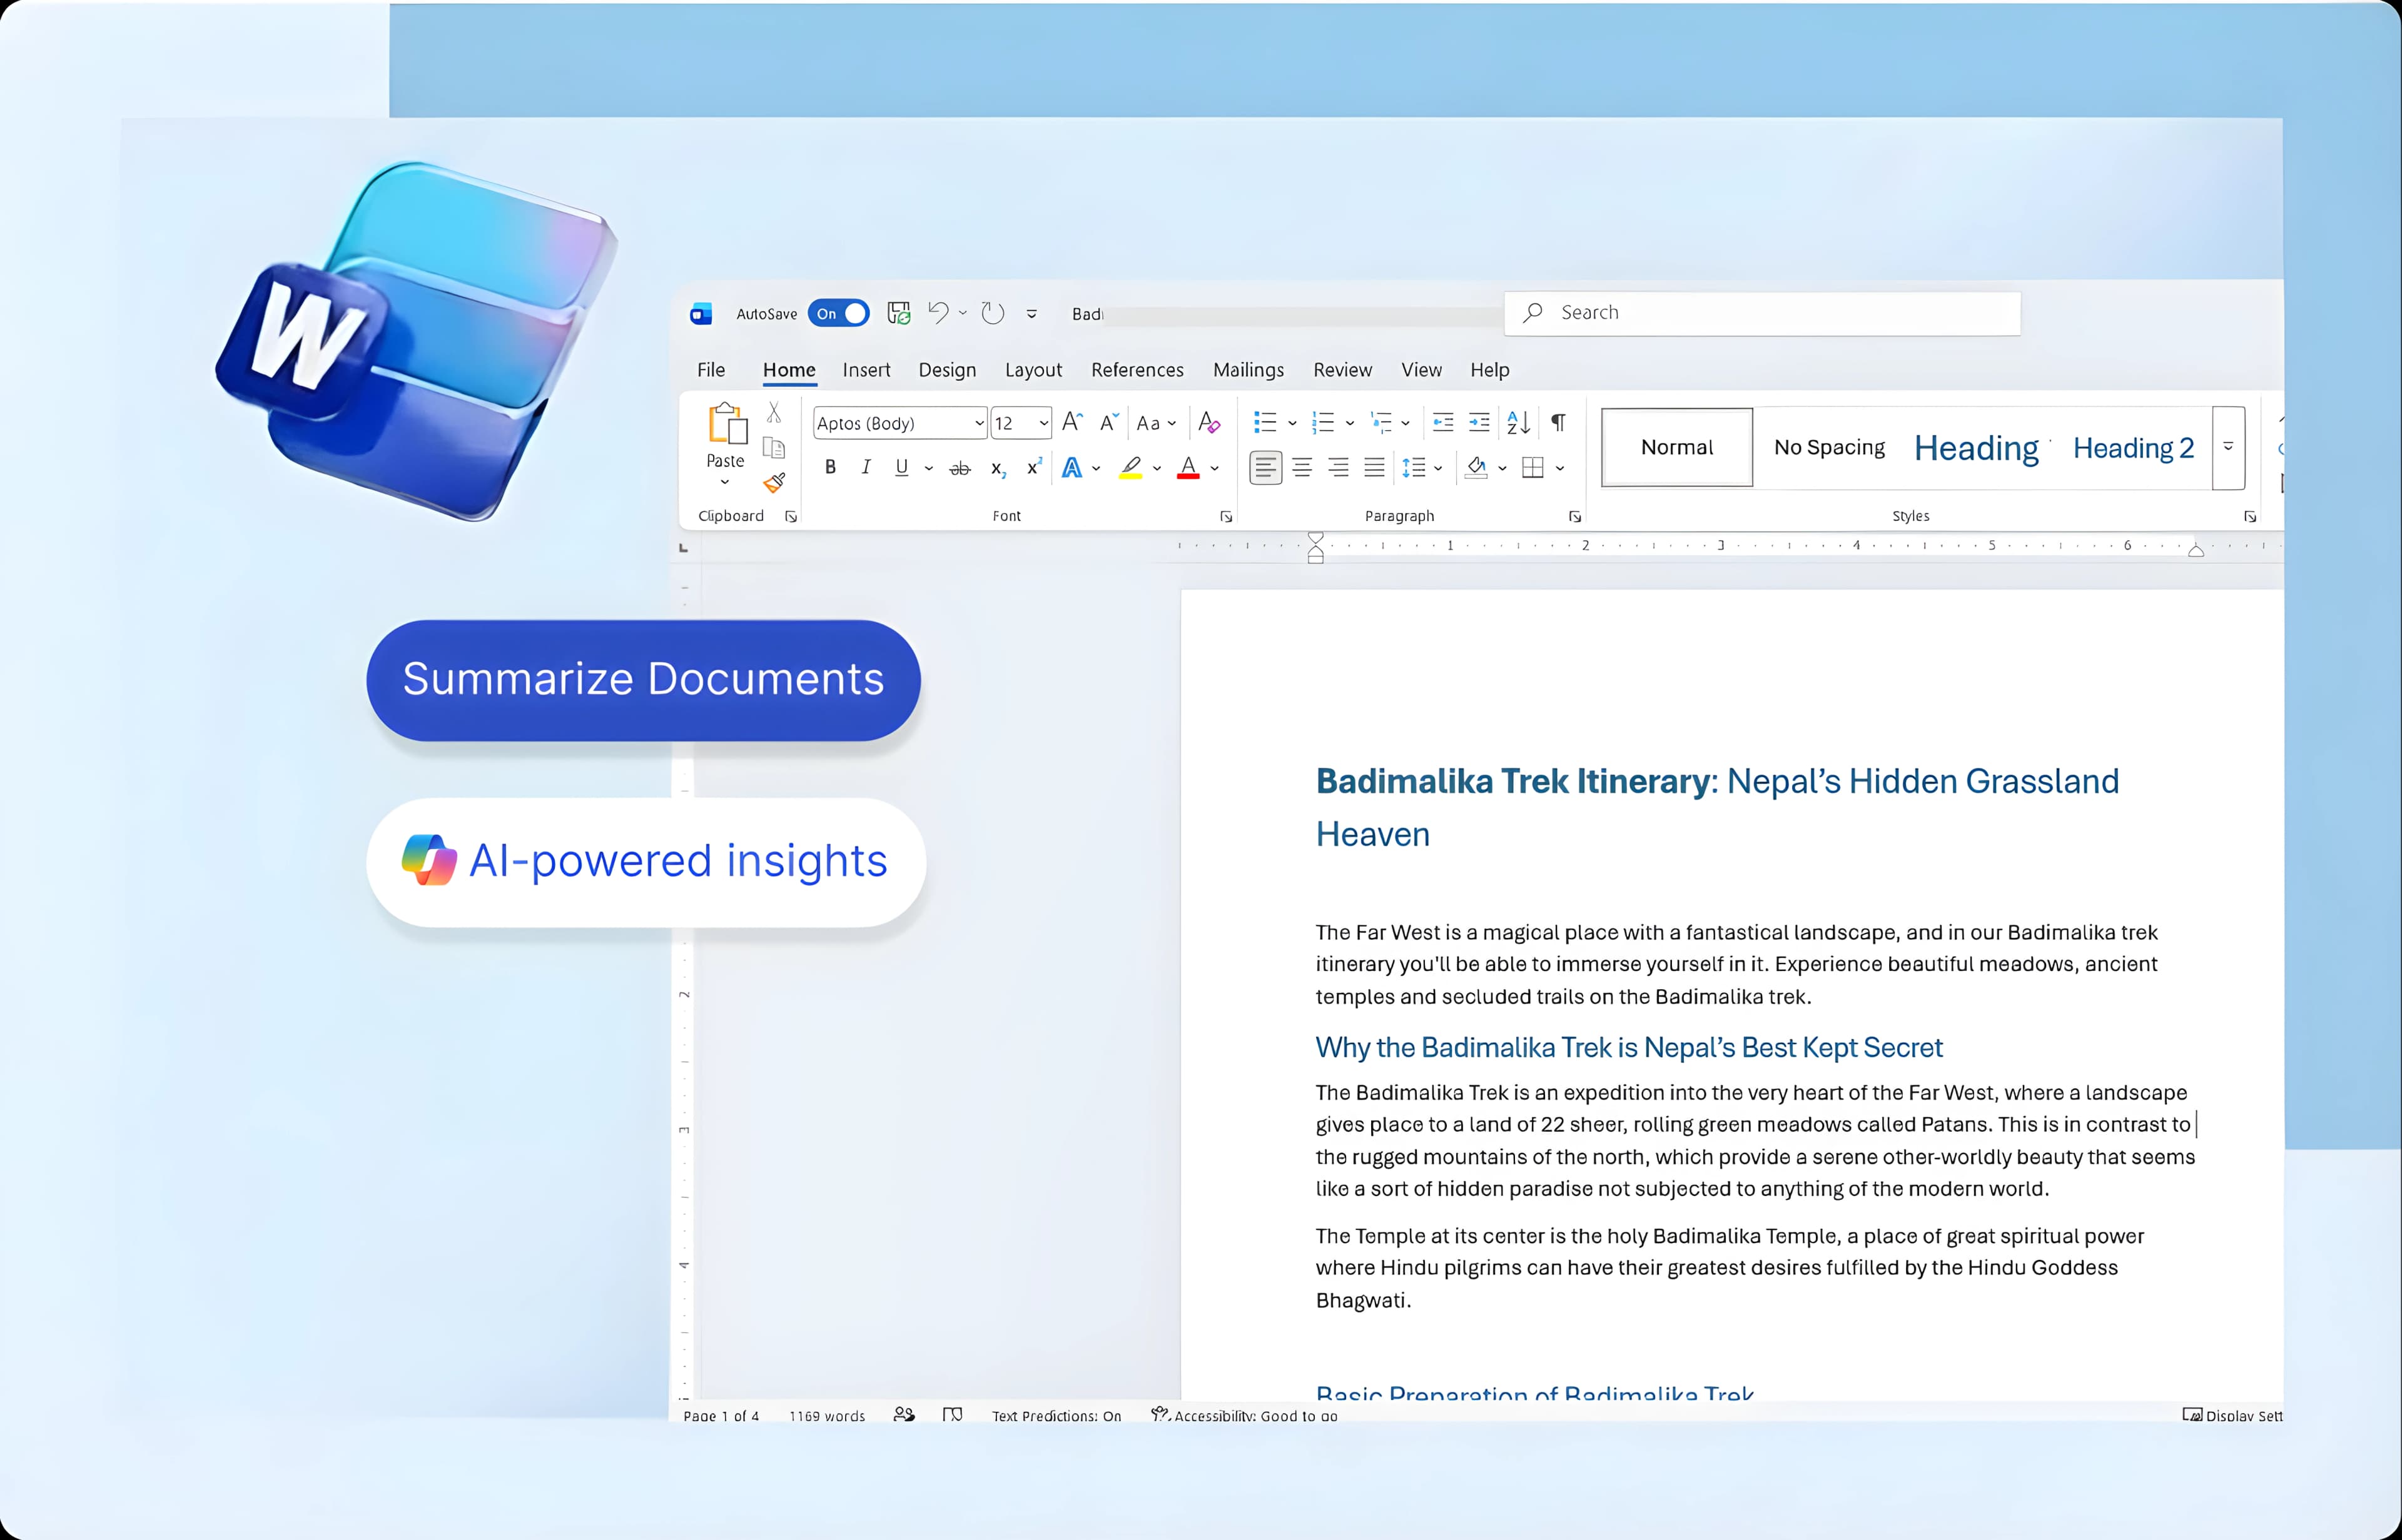Click the Paste button
Screen dimensions: 2402x1540
(726, 436)
